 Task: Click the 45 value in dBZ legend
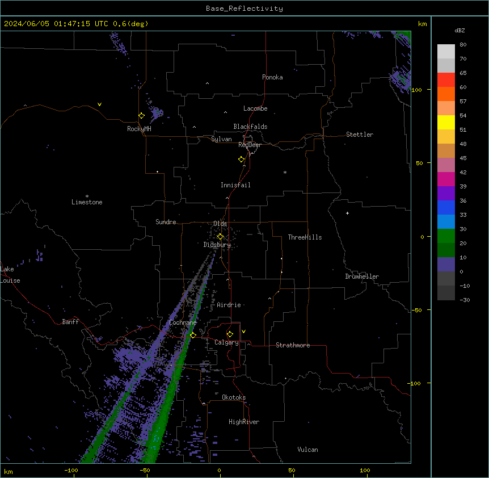click(463, 158)
